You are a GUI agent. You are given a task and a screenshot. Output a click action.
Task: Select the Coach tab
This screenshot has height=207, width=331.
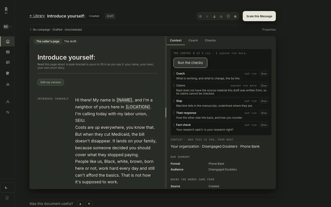(x=193, y=40)
